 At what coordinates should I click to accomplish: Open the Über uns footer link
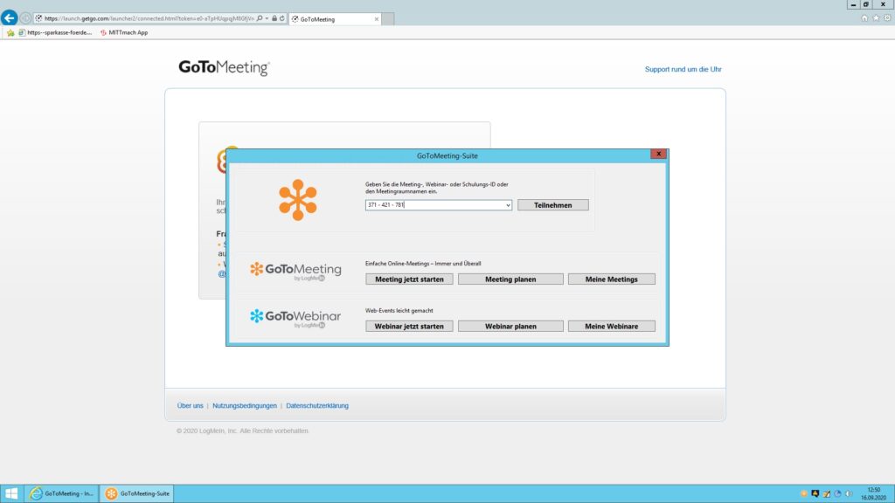190,406
